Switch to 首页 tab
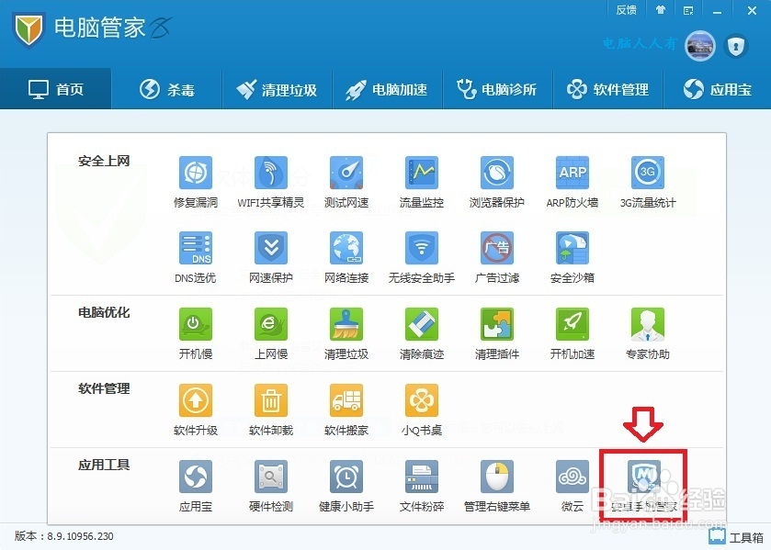 point(55,89)
